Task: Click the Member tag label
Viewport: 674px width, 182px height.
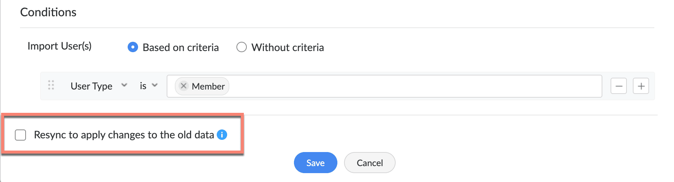Action: (208, 86)
